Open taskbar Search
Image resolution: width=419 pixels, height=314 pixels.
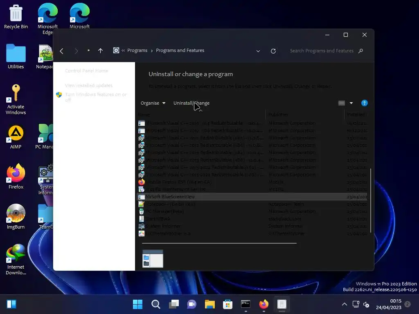click(156, 304)
